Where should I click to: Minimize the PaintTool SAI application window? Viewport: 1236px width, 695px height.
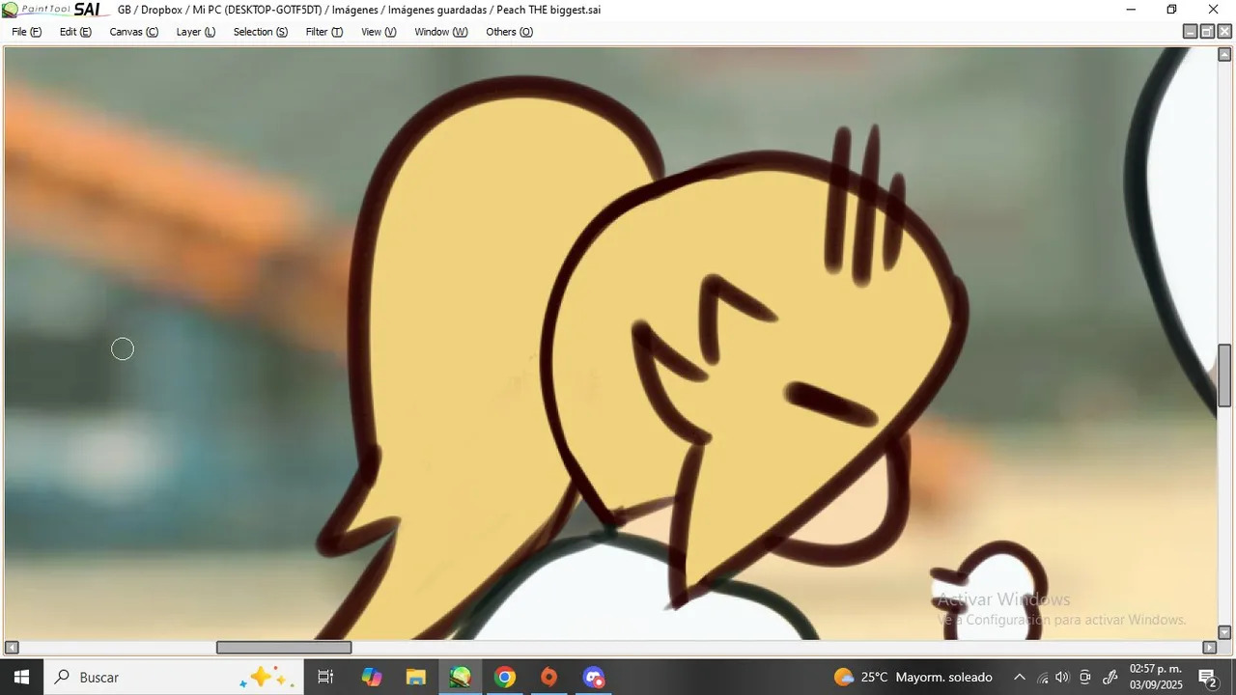click(1131, 10)
